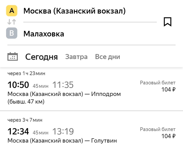The width and height of the screenshot is (183, 149).
Task: Click the 13:19 arrival time
Action: click(63, 131)
